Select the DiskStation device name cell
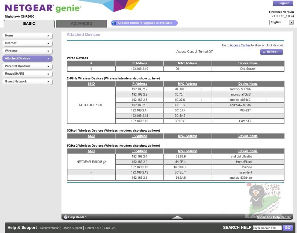Screen dimensions: 297x233 248,69
